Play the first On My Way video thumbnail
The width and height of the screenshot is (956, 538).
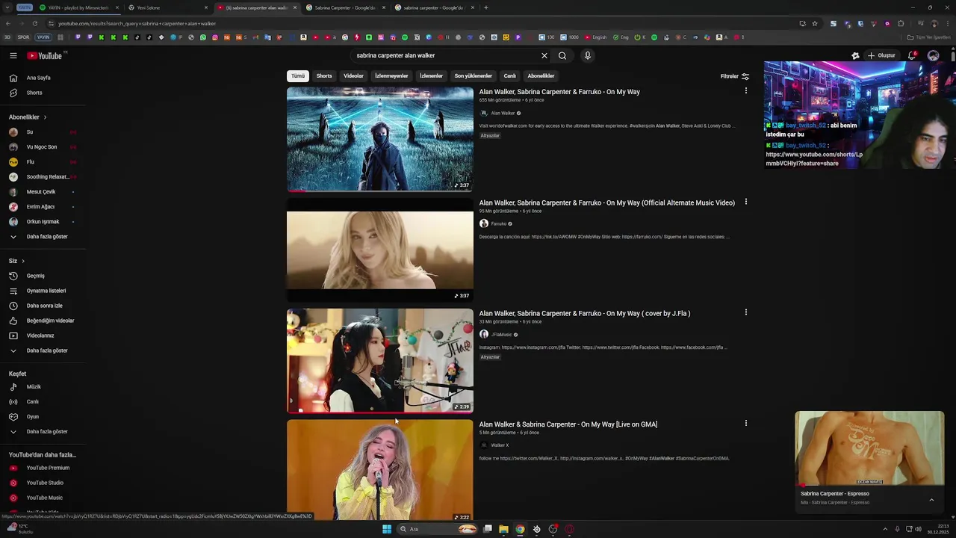[x=379, y=139]
